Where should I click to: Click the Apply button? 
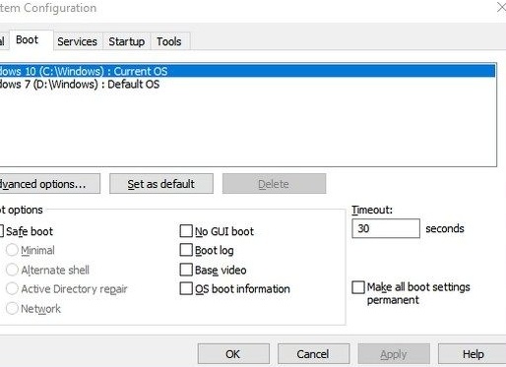pos(394,354)
